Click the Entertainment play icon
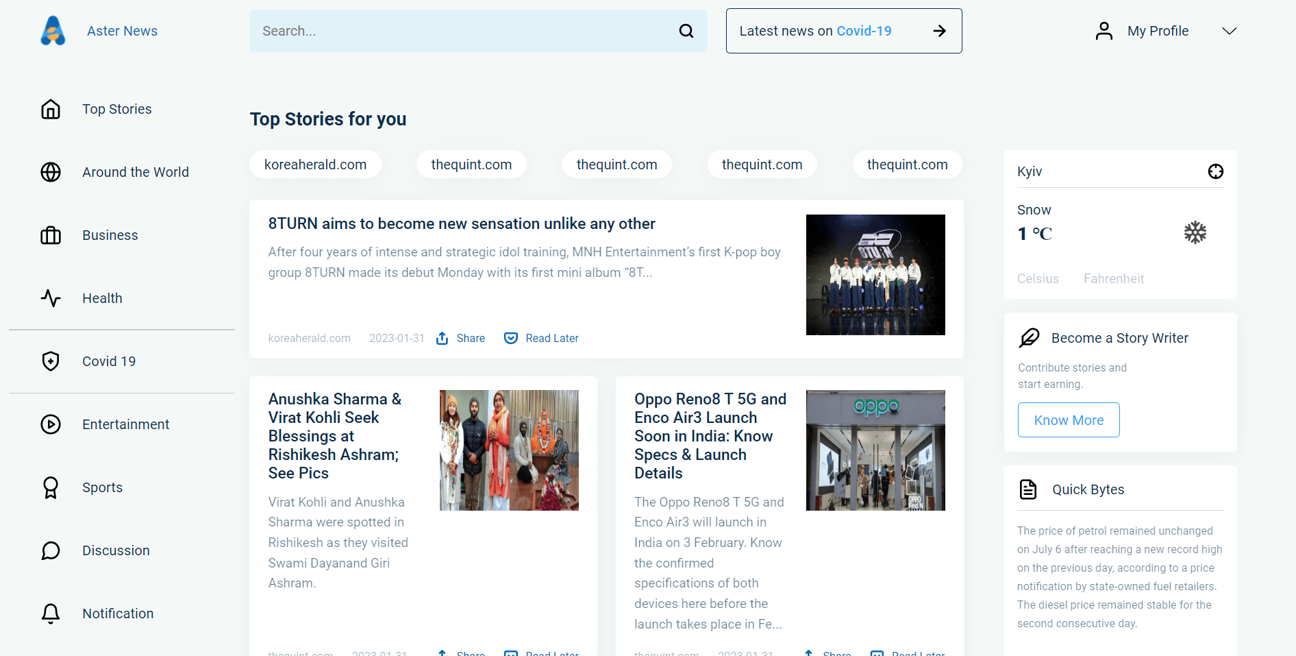The height and width of the screenshot is (656, 1296). pyautogui.click(x=51, y=424)
